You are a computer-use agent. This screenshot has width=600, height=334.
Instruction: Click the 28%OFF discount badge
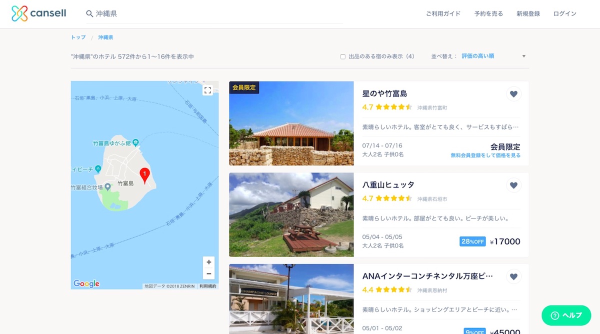[x=472, y=241]
